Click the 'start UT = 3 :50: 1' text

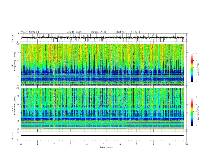pyautogui.click(x=128, y=32)
